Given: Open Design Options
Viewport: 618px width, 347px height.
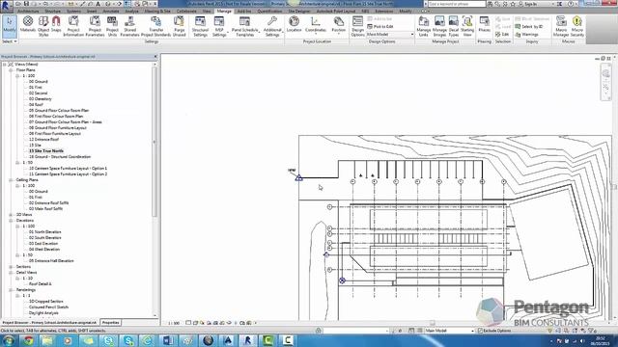Looking at the screenshot, I should point(357,26).
